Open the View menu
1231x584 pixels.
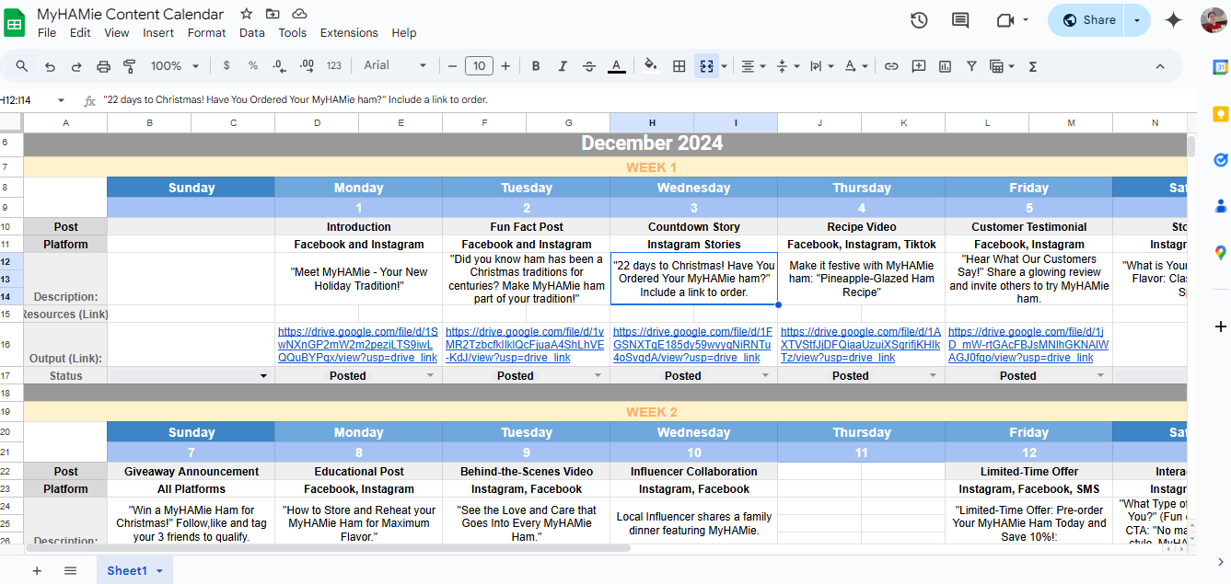tap(117, 32)
